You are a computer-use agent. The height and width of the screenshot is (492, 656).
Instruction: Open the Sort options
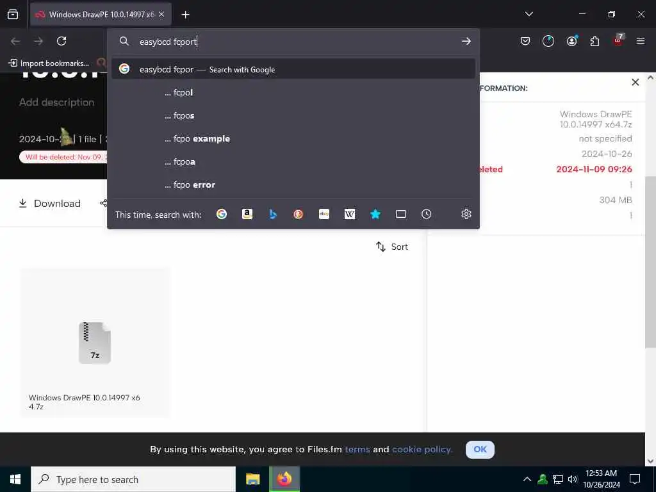click(391, 247)
